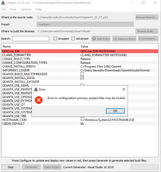Screen dimensions: 161x172
Task: Click into the Search field
Action: pyautogui.click(x=31, y=39)
